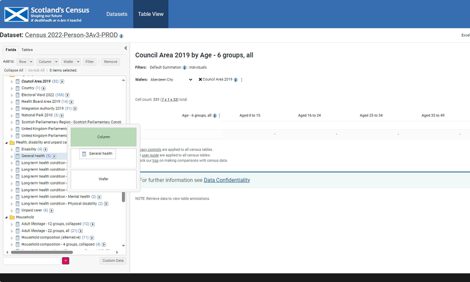Open the Row dropdown arrow in Add to
This screenshot has width=470, height=282.
(31, 62)
